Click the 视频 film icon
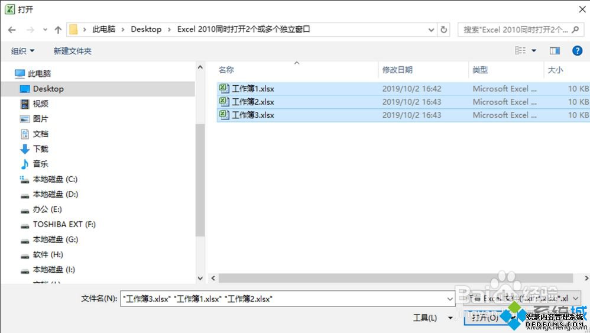Viewport: 590px width, 333px height. (25, 104)
